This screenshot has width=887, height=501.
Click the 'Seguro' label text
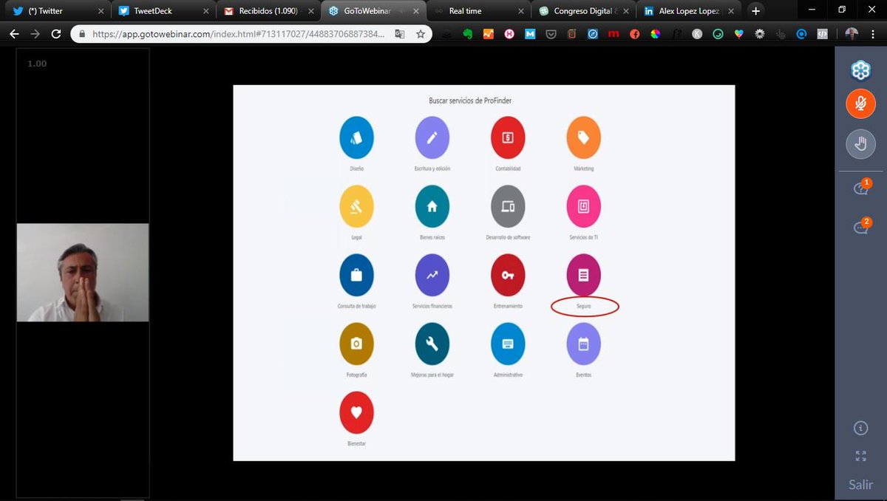click(x=583, y=306)
